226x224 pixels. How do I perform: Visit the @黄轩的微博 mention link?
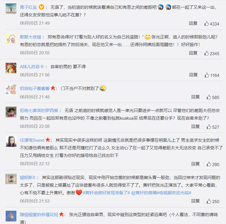click(x=144, y=193)
